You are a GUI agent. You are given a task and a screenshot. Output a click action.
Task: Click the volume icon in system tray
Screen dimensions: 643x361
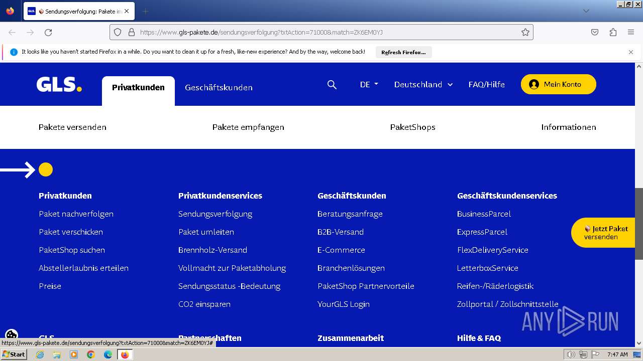pyautogui.click(x=571, y=354)
